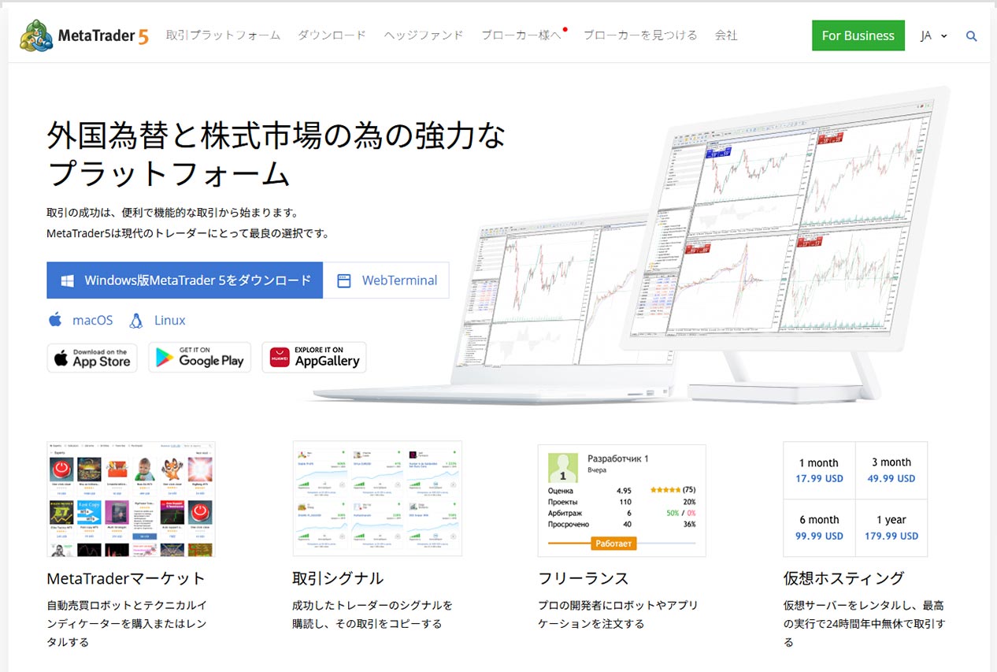The width and height of the screenshot is (997, 672).
Task: Open the 会社 menu item
Action: [726, 35]
